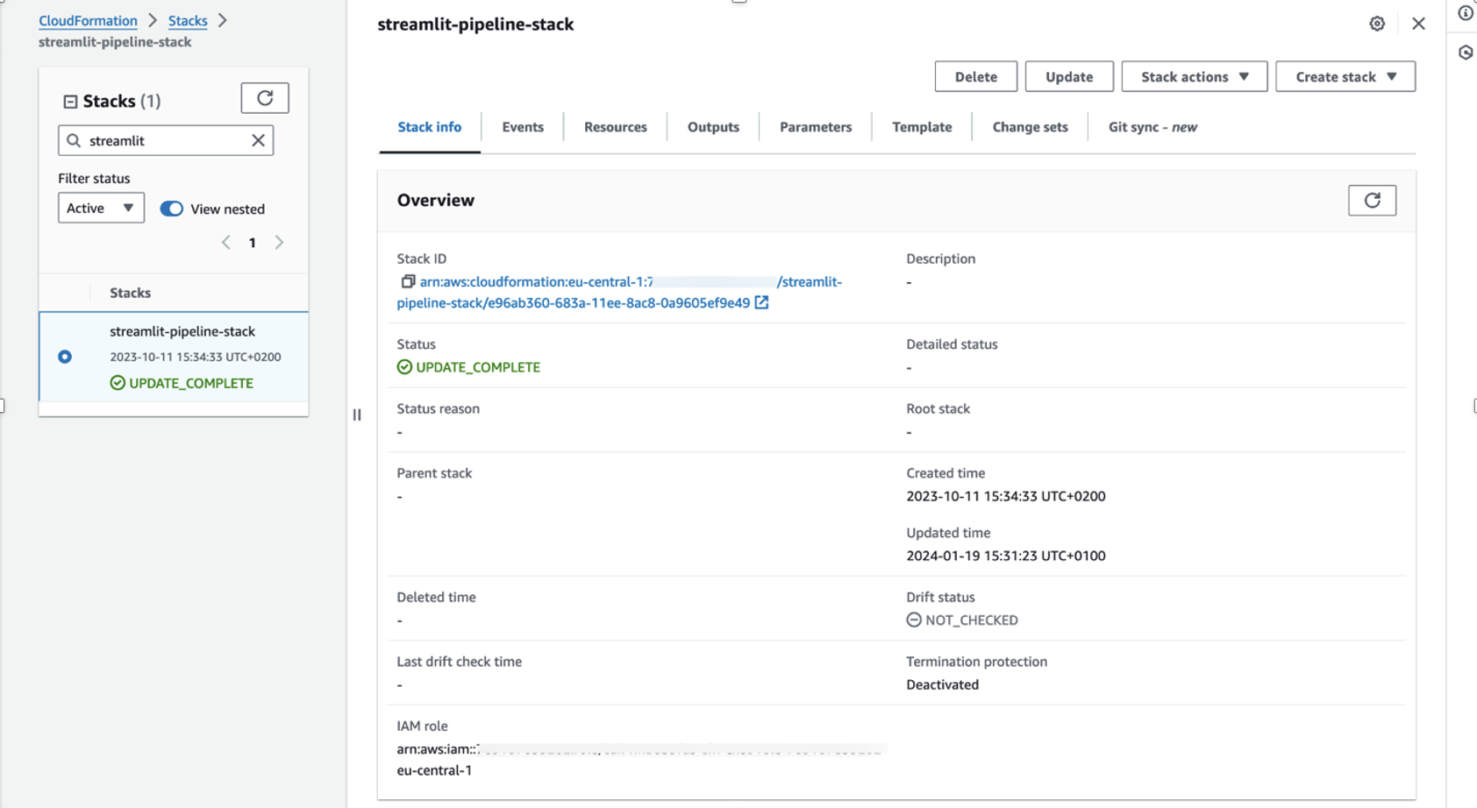
Task: Click the Stacks column header
Action: (130, 293)
